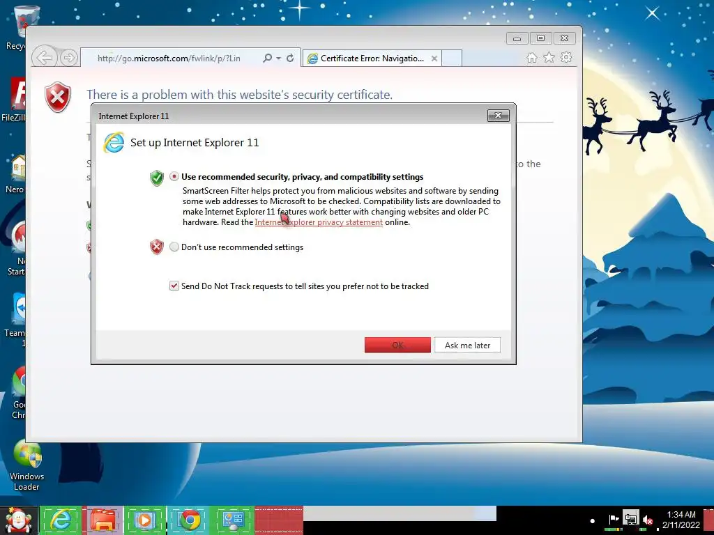Open the TeamViewer desktop shortcut

(16, 320)
